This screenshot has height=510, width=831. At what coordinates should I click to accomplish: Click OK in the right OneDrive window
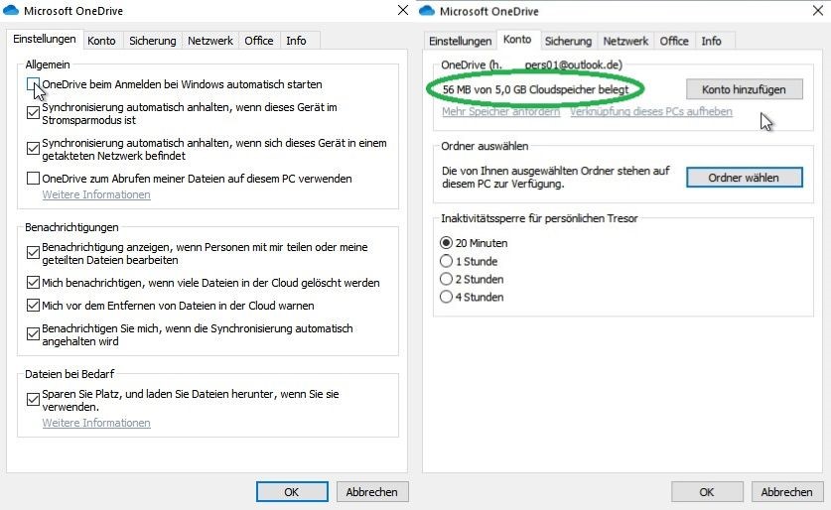(x=707, y=492)
